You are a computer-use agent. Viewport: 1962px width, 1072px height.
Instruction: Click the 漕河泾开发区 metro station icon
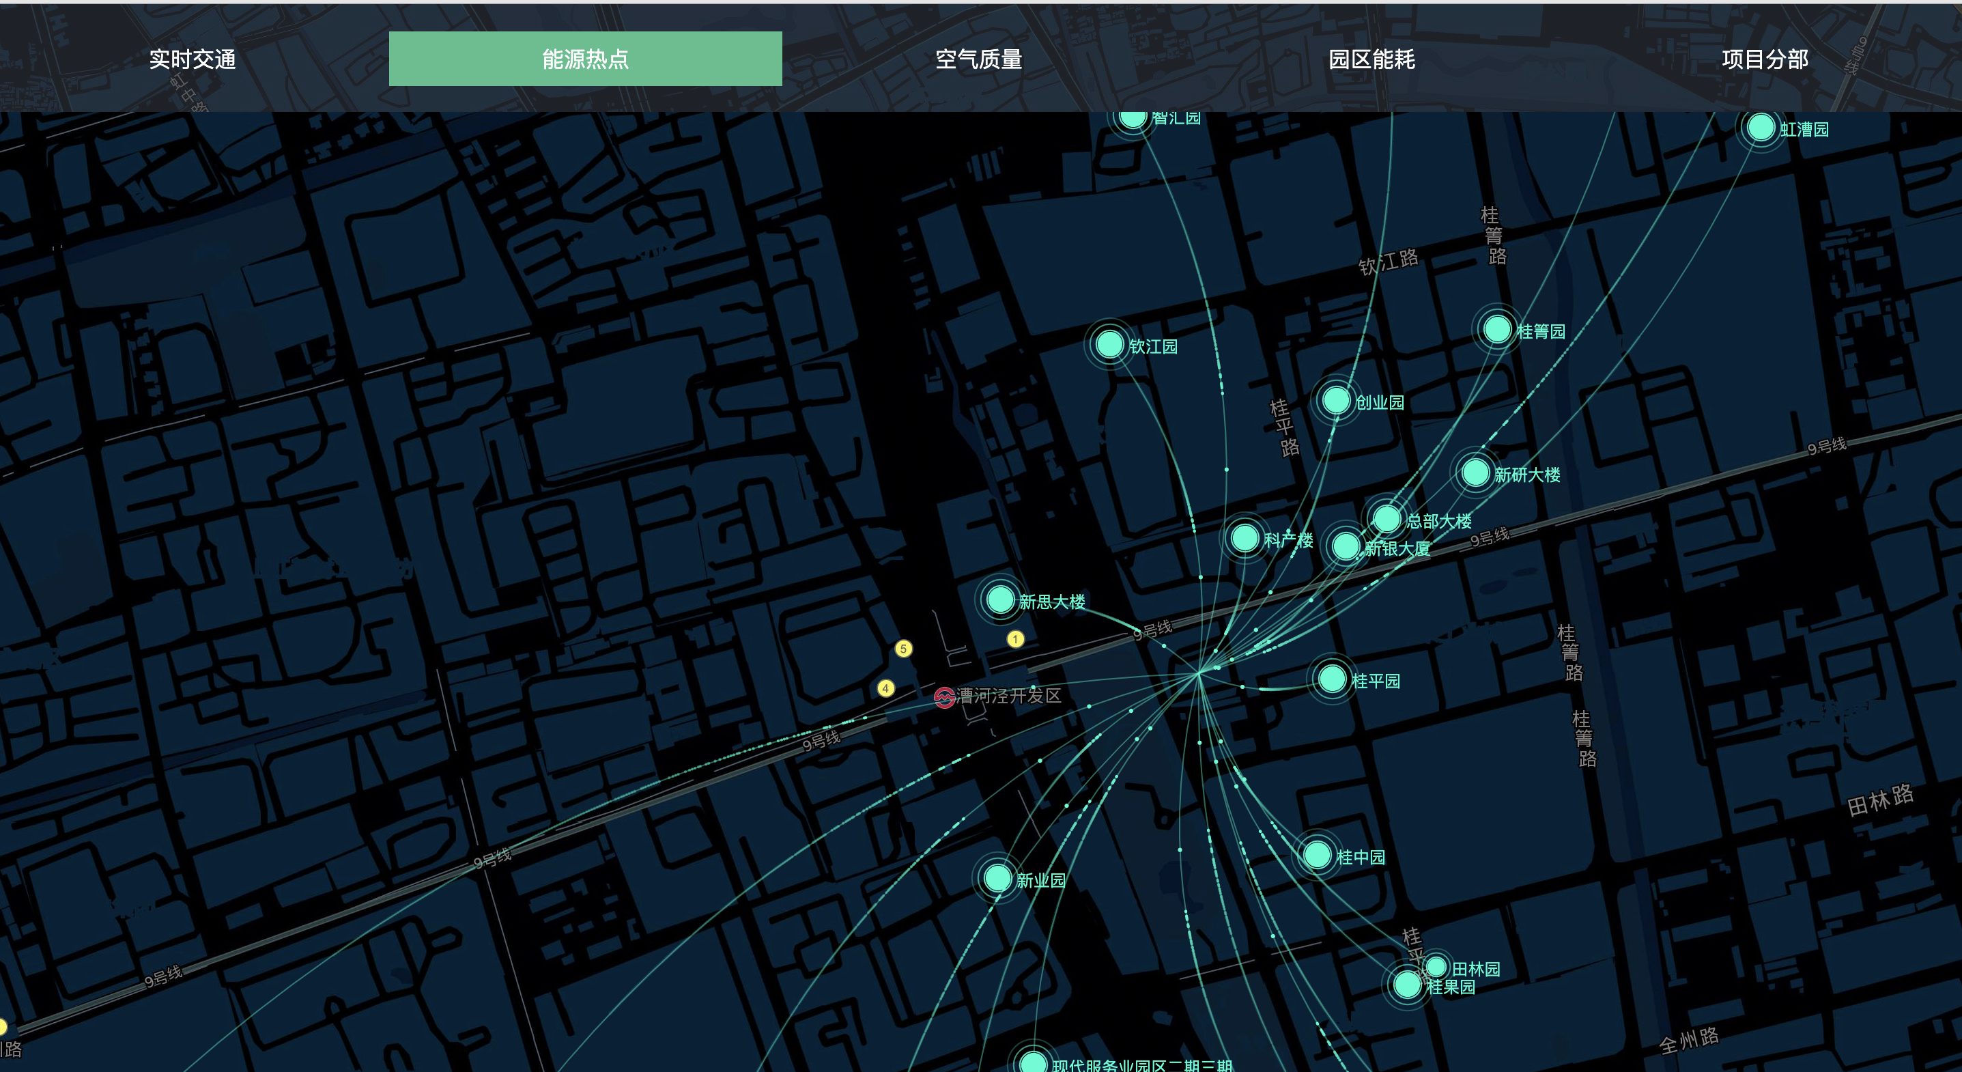[x=944, y=697]
